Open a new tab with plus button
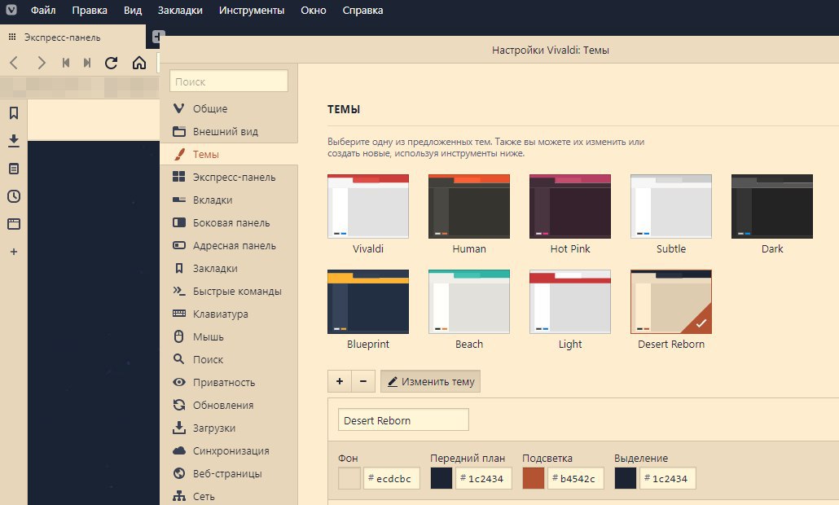 [x=156, y=37]
